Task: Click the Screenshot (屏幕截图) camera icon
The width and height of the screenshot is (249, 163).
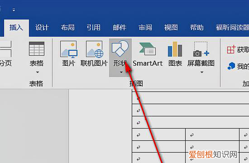Action: 201,49
